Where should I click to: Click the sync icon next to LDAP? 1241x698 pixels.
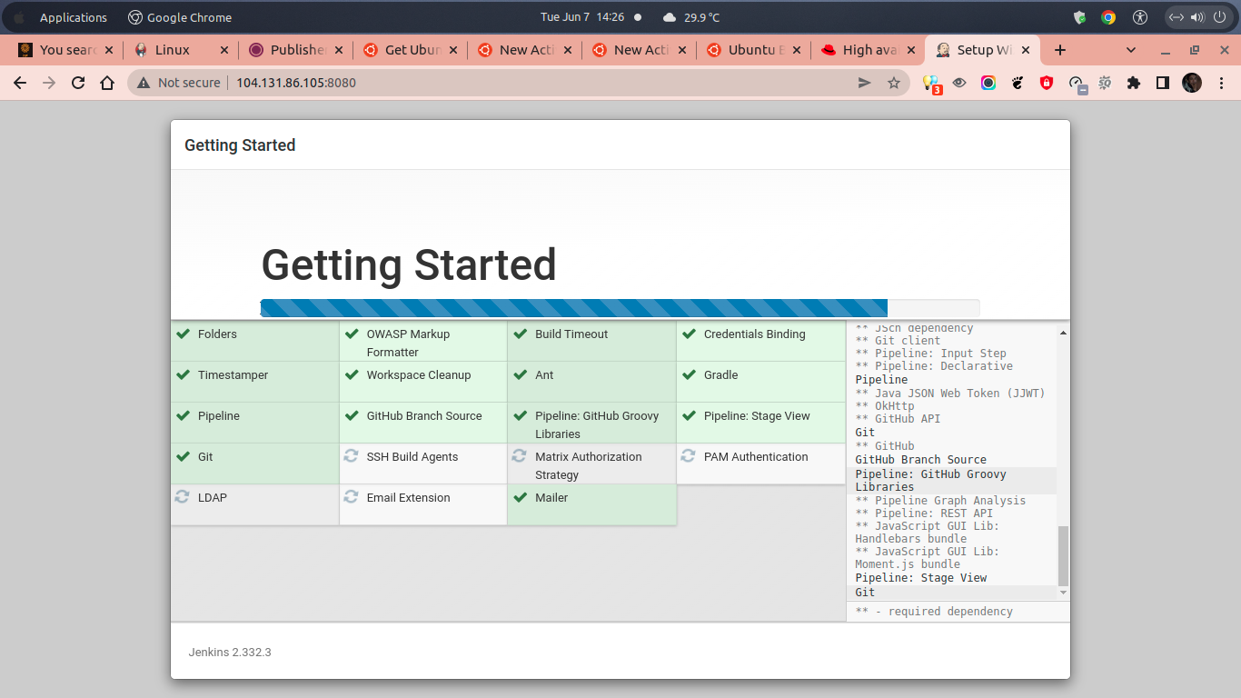pyautogui.click(x=183, y=497)
